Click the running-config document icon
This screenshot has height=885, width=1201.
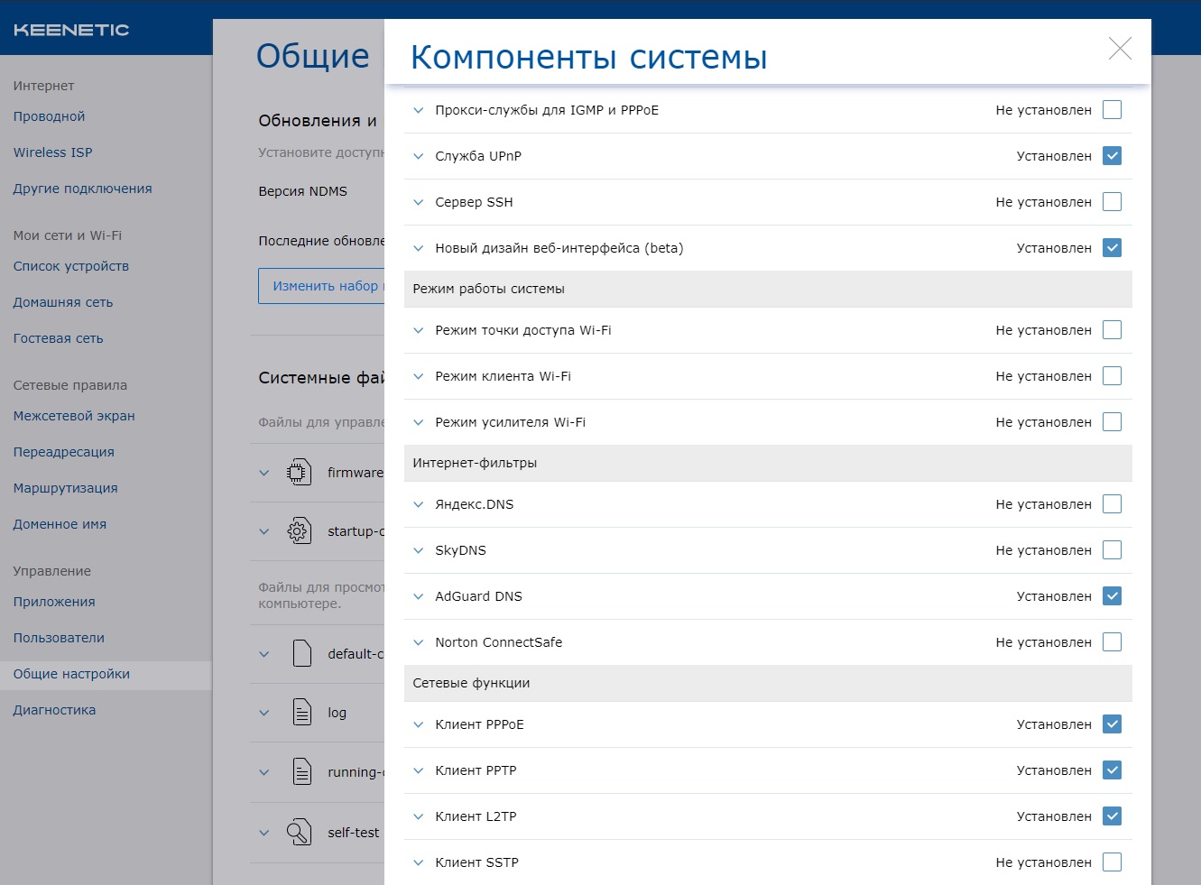[x=302, y=771]
